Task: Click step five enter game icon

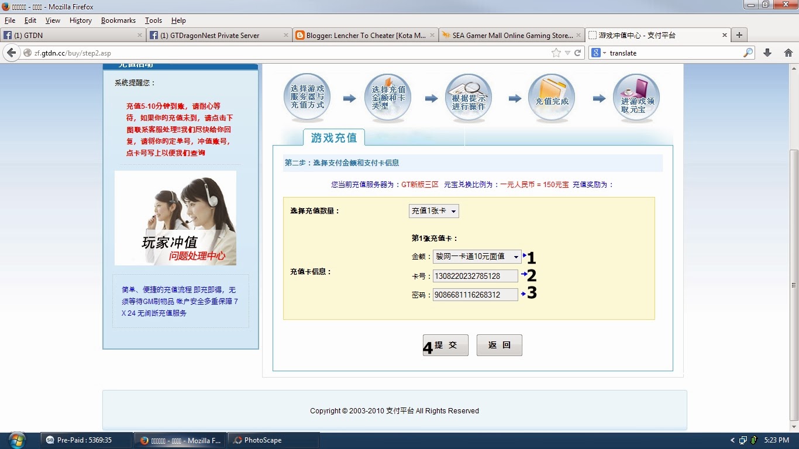Action: [636, 97]
